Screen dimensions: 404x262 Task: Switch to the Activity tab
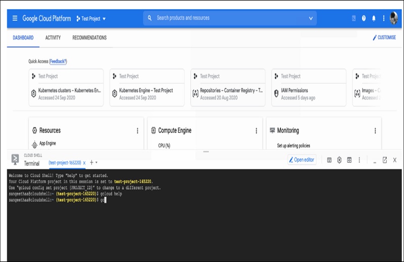click(53, 38)
